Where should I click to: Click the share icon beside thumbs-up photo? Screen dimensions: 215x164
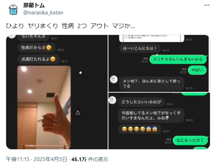(x=78, y=112)
